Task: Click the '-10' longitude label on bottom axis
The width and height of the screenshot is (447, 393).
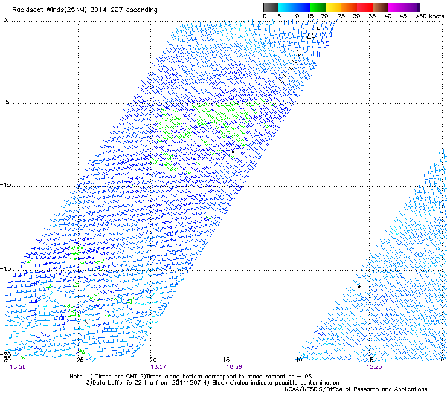Action: pyautogui.click(x=297, y=360)
